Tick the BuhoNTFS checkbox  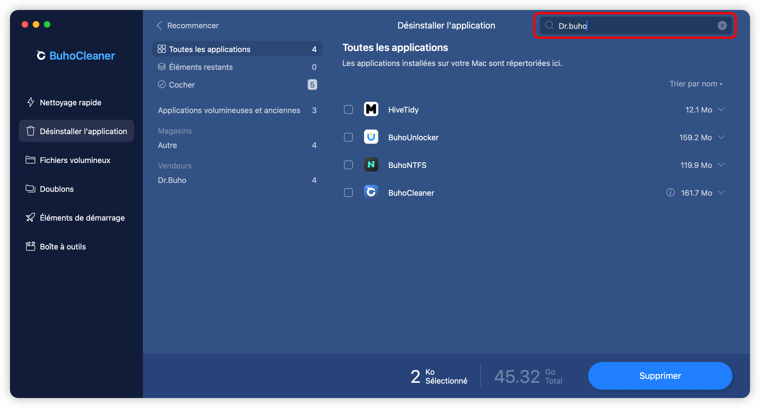(348, 165)
